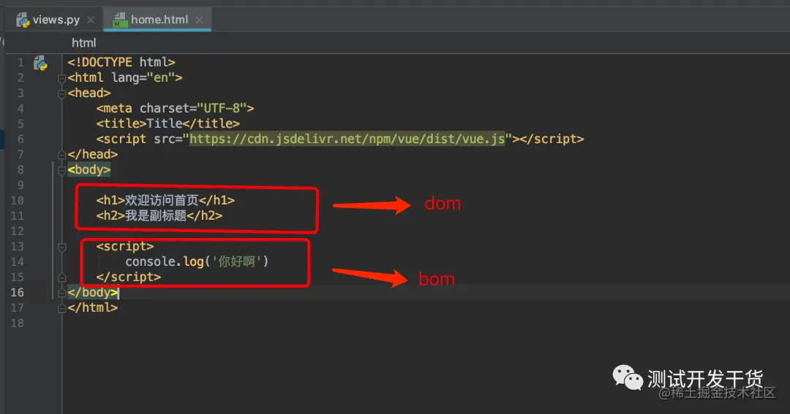Click the <title>Title</title> text
This screenshot has width=790, height=414.
coord(168,123)
